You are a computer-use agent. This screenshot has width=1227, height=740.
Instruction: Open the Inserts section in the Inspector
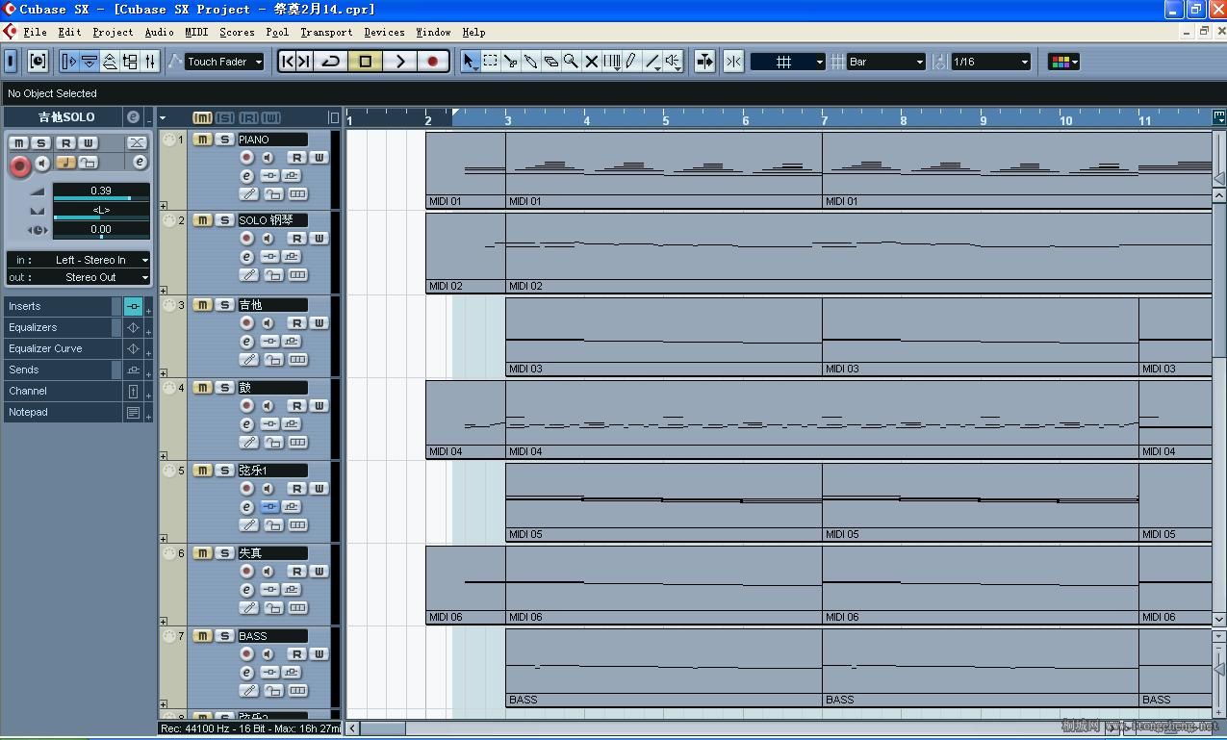(63, 306)
